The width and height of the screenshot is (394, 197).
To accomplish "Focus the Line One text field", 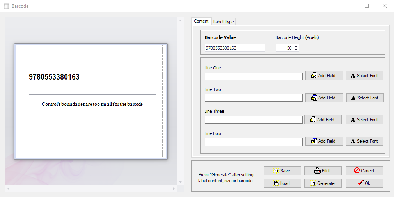I will 254,76.
